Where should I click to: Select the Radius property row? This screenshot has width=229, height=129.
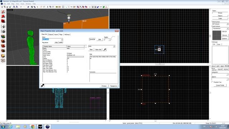(x=64, y=58)
